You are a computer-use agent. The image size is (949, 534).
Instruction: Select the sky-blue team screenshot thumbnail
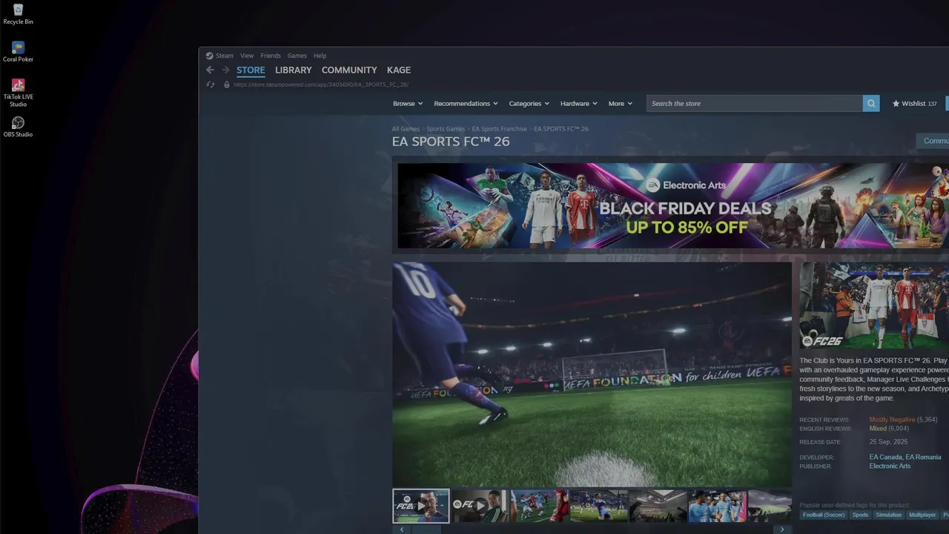coord(717,506)
